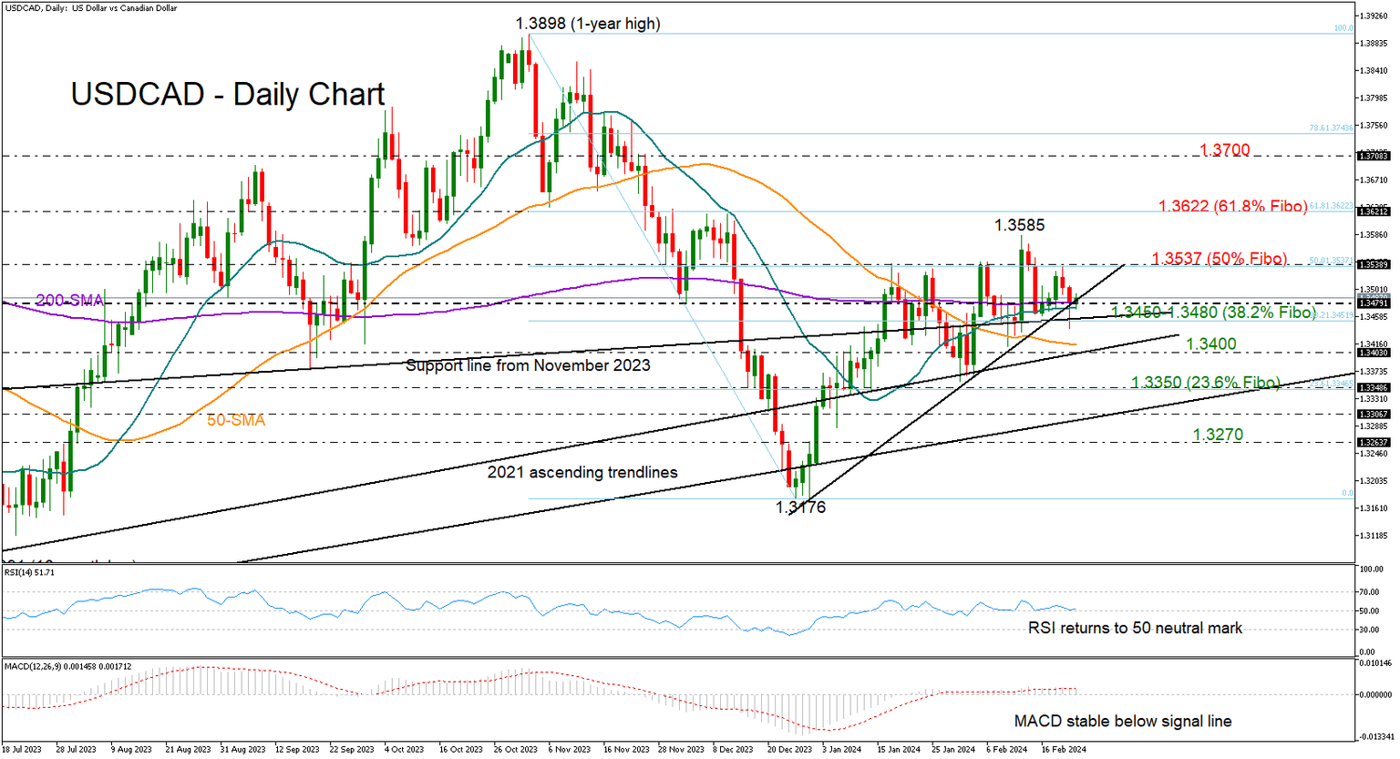Select the Support line from November 2023 text
Image resolution: width=1400 pixels, height=759 pixels.
(529, 366)
